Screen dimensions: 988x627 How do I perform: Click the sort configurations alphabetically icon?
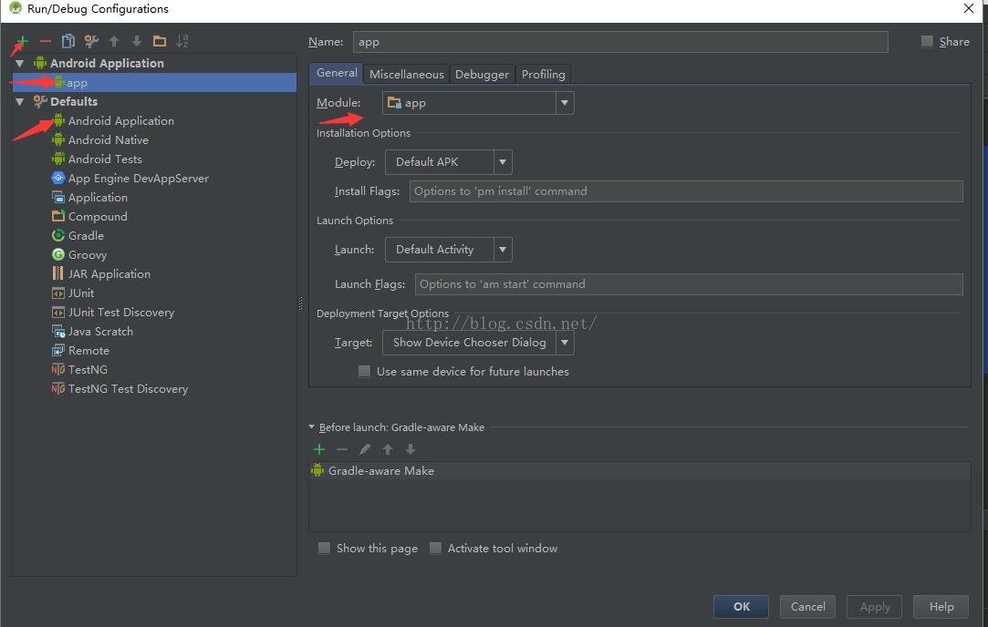point(182,41)
